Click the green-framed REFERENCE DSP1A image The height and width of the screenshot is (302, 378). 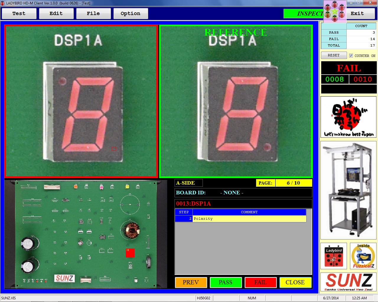[236, 101]
